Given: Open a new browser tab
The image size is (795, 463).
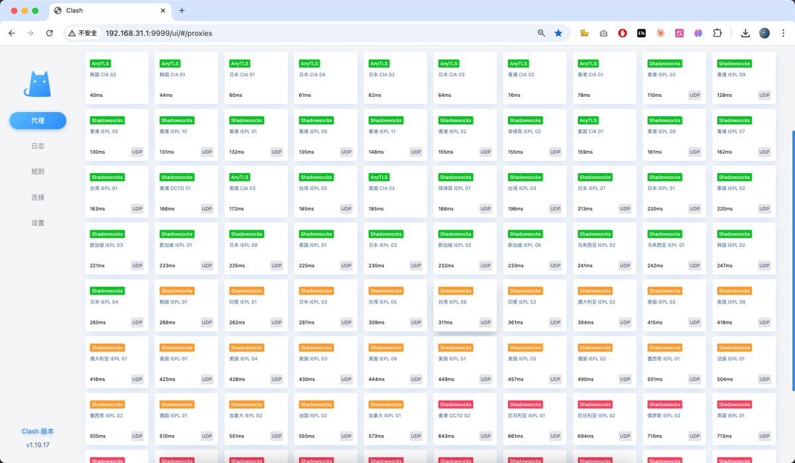Looking at the screenshot, I should coord(182,11).
